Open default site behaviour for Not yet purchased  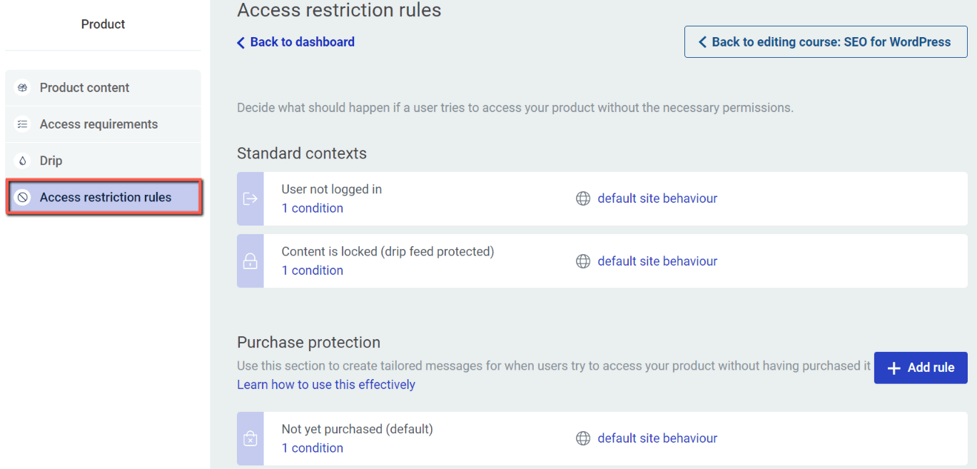click(657, 438)
